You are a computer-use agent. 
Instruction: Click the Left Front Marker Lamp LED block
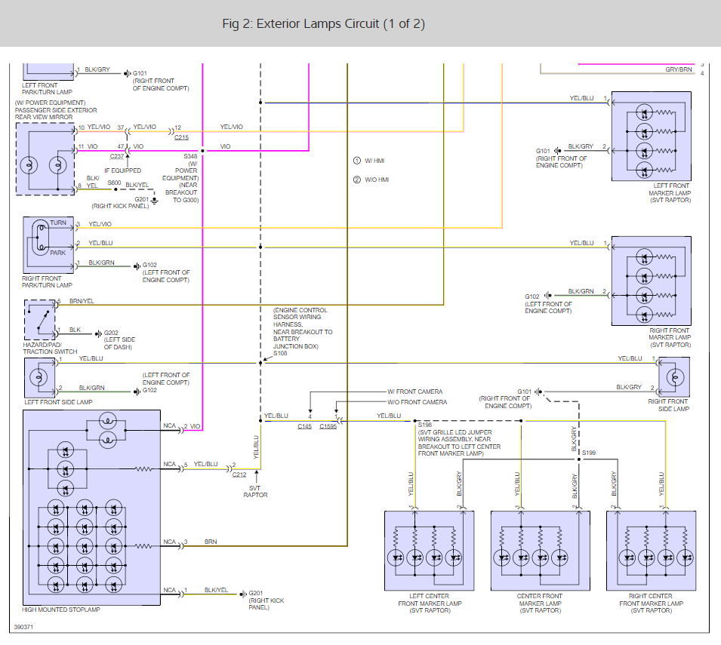click(x=651, y=137)
